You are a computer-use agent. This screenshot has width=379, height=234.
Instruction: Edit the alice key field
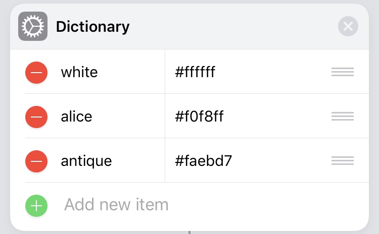tap(77, 117)
